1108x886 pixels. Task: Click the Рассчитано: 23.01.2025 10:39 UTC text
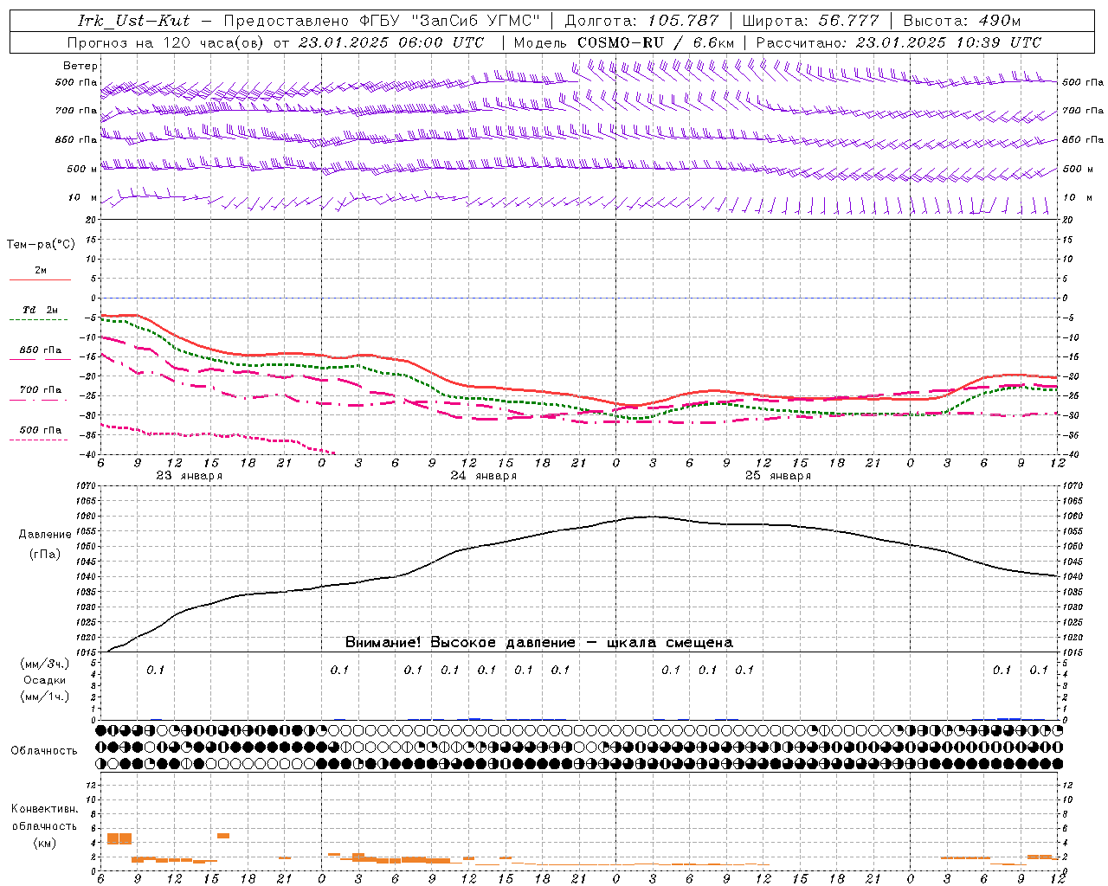pyautogui.click(x=899, y=42)
